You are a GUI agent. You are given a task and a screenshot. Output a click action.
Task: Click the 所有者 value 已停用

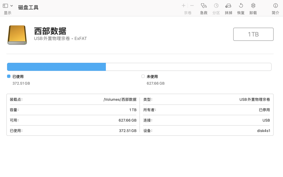(x=264, y=110)
